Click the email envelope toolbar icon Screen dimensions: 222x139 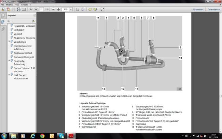(24, 10)
